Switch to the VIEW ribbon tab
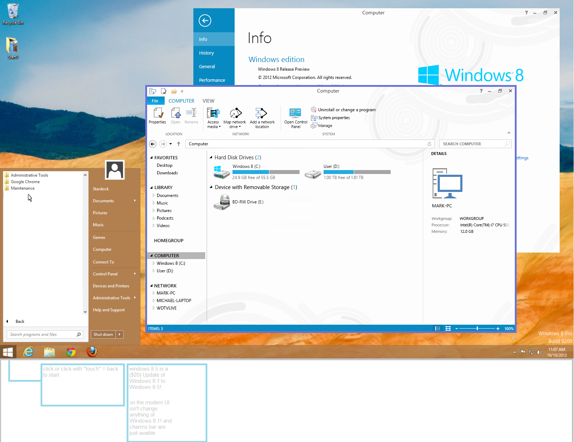Screen dimensions: 574x442 point(208,101)
